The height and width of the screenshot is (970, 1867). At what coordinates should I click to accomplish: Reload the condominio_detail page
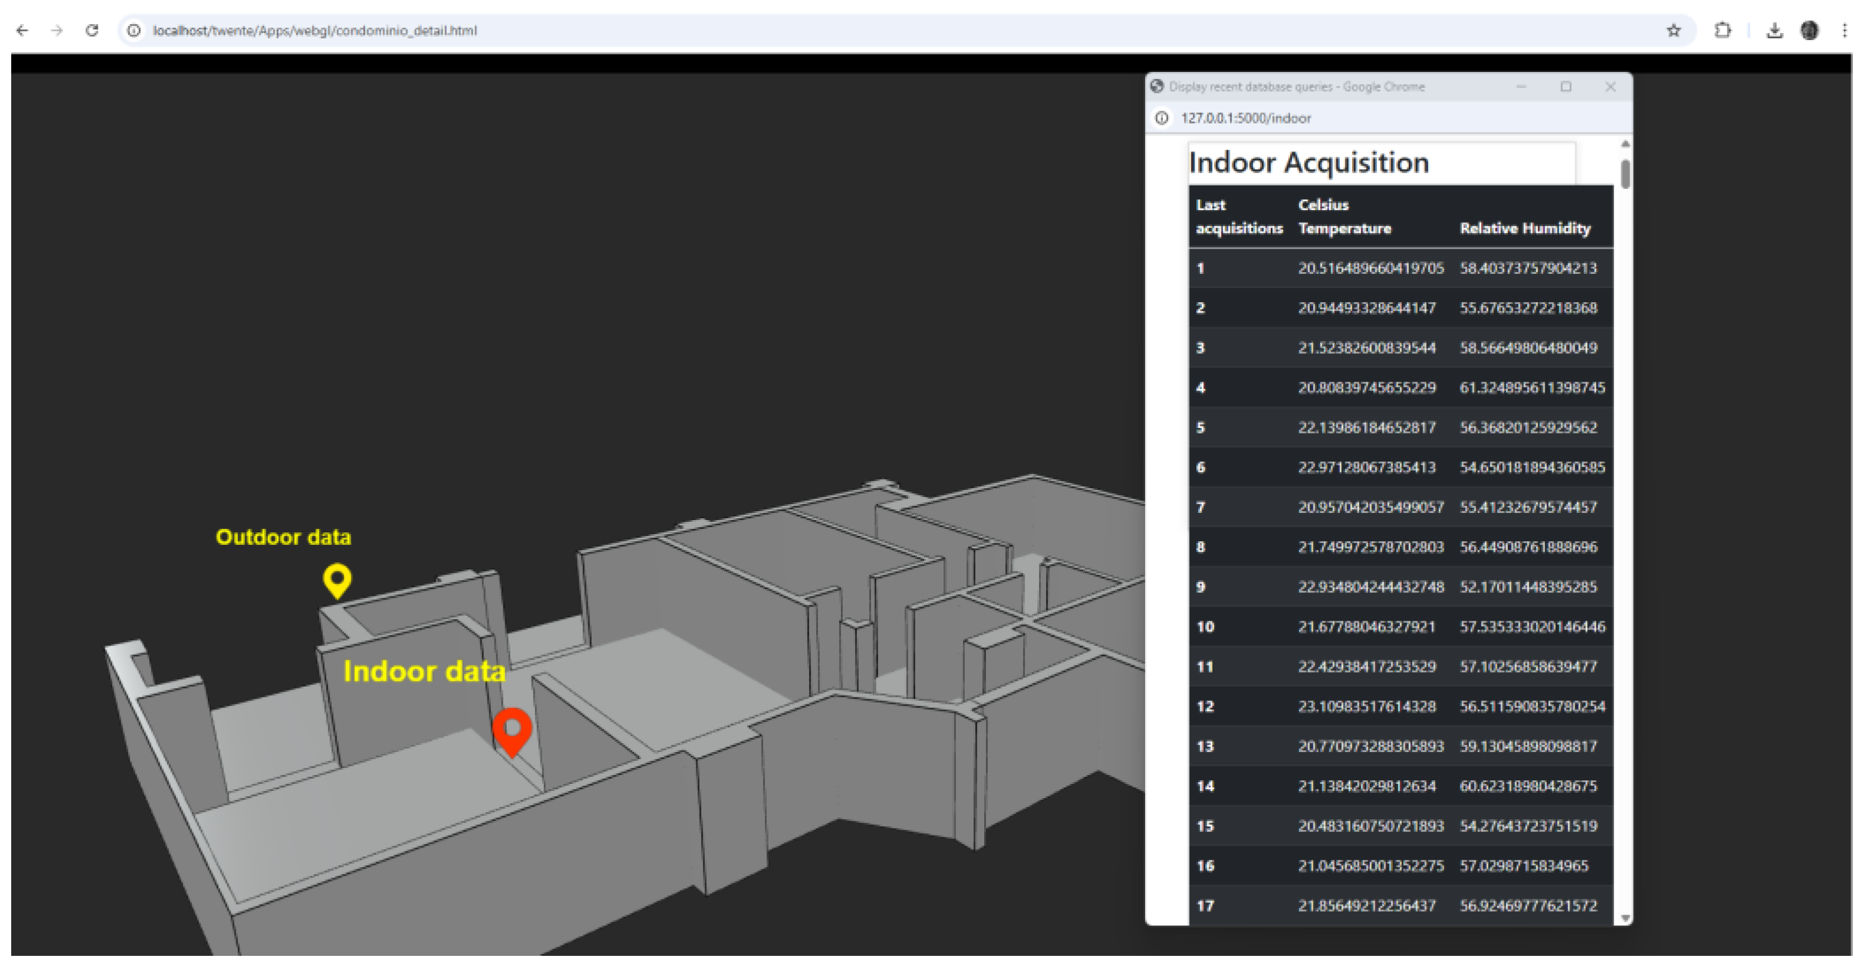tap(92, 31)
